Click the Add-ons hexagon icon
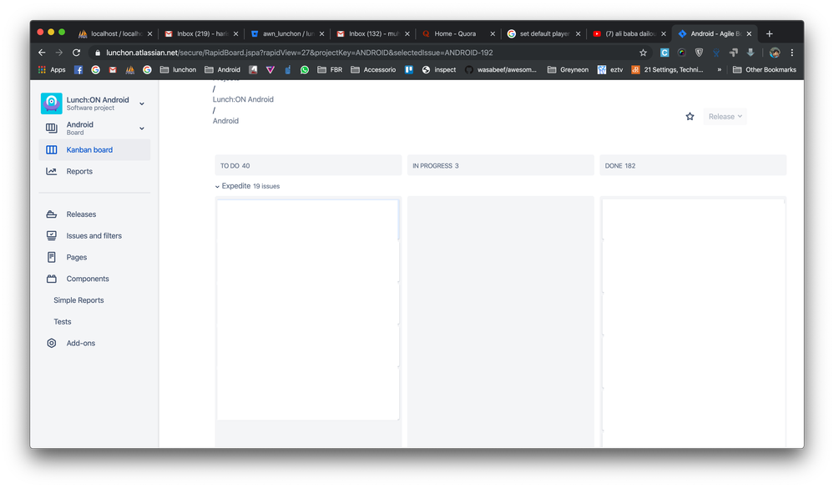The image size is (834, 488). tap(52, 343)
